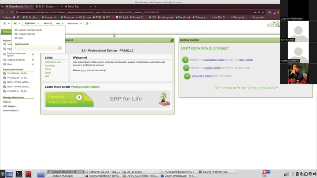
Task: Open Anggota Koperasi from the Recent Views sidebar
Action: [16, 60]
